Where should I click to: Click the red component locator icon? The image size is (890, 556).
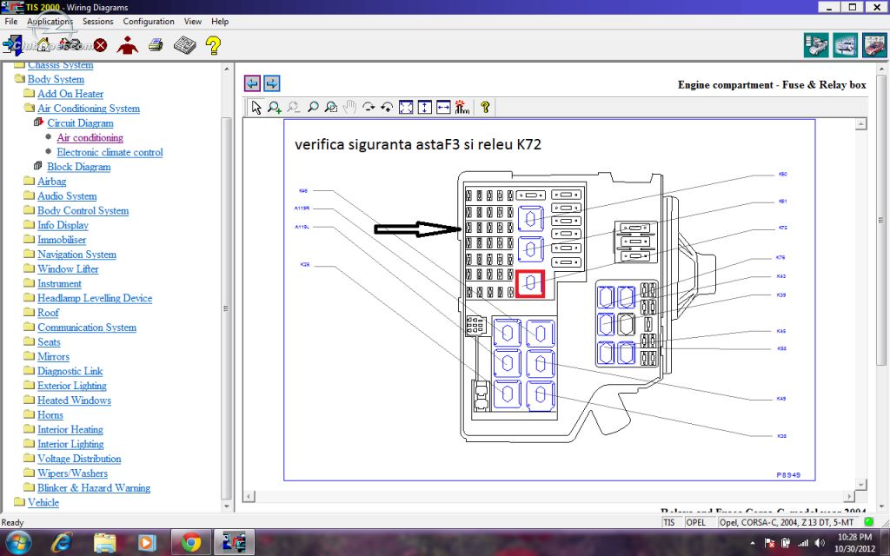(x=462, y=107)
